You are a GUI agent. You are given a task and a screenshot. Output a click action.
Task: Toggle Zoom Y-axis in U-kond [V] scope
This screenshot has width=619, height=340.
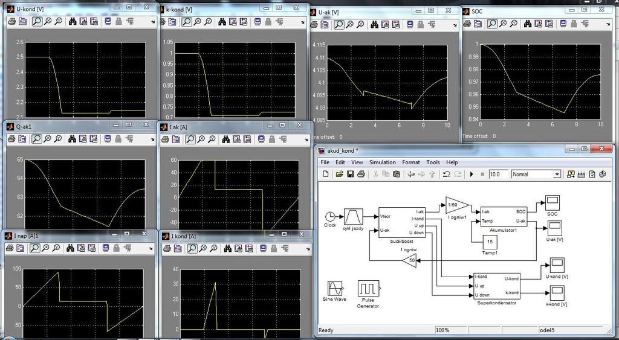(x=59, y=21)
